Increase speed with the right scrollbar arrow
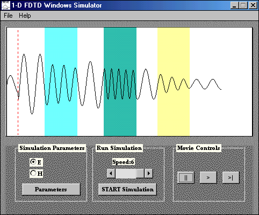Viewport: 259px width, 215px height. tap(148, 174)
